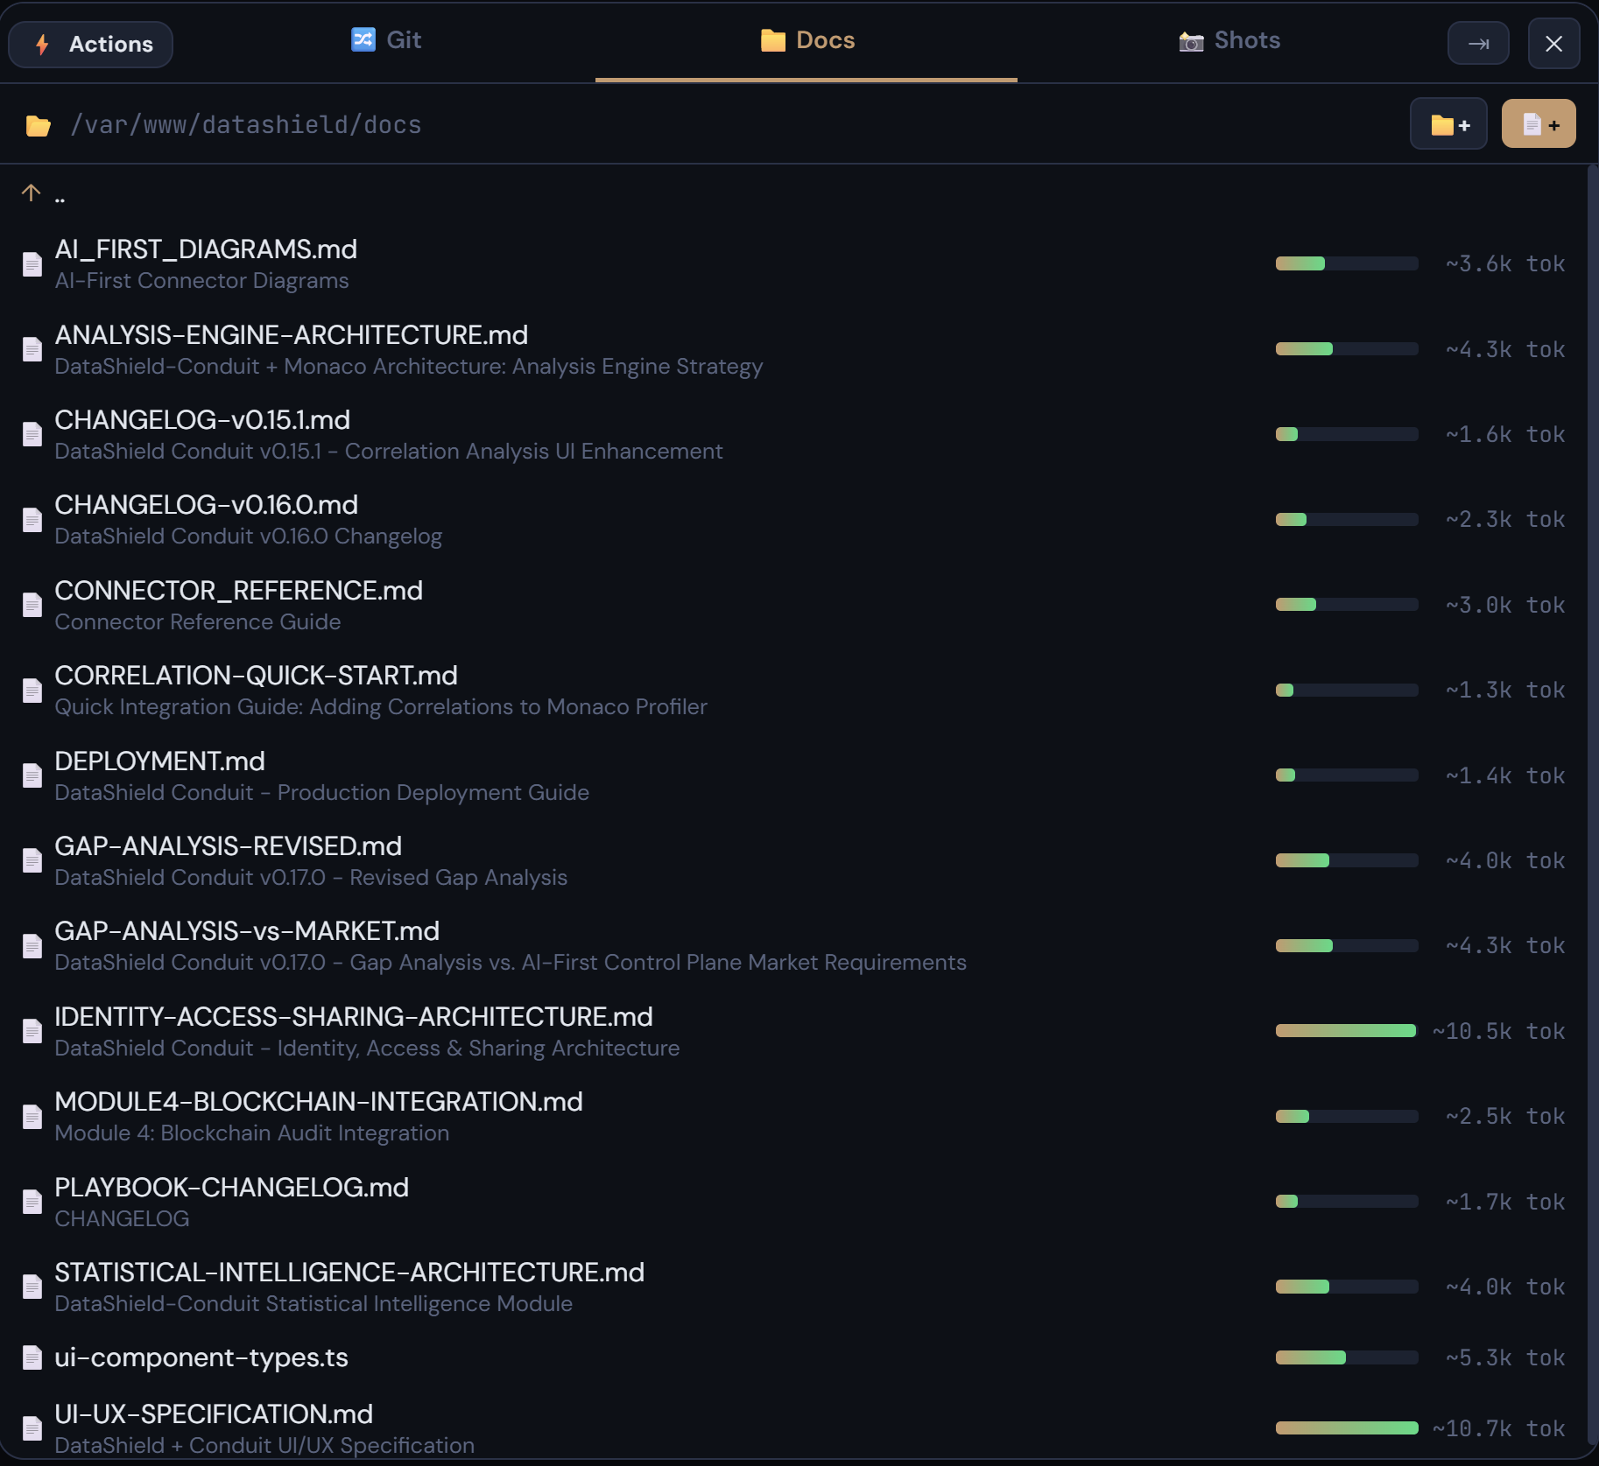Switch to the Git tab
1599x1466 pixels.
pyautogui.click(x=386, y=40)
